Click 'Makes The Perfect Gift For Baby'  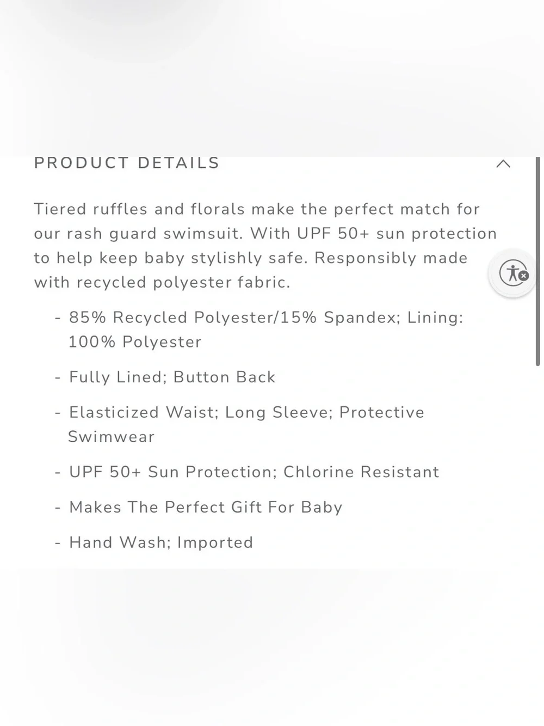pos(206,508)
